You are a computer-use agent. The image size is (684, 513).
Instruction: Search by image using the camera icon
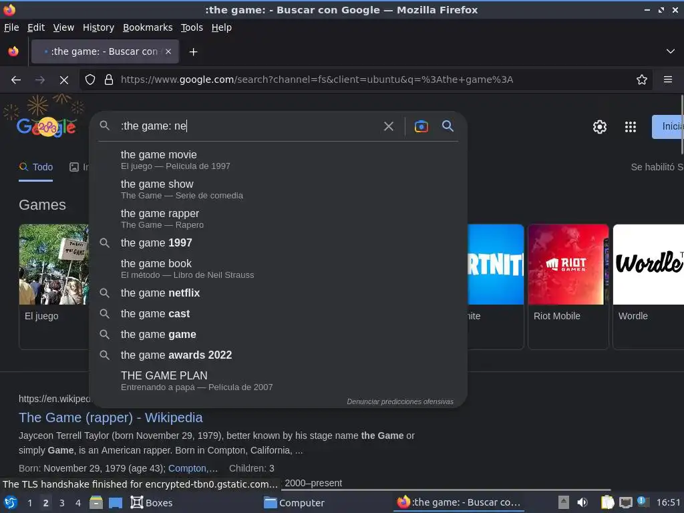coord(421,126)
